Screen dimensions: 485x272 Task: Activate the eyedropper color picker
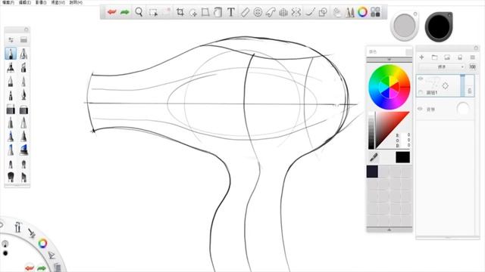[374, 157]
